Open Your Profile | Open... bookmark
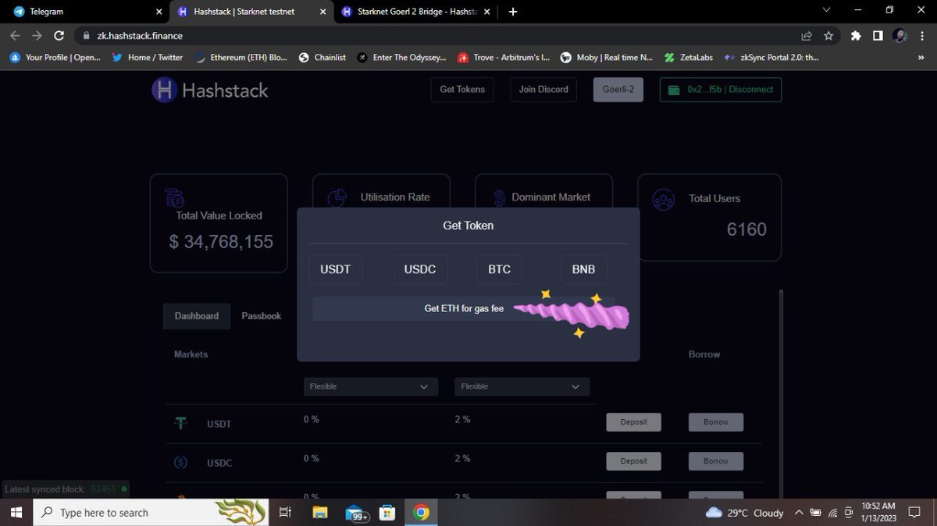 tap(55, 57)
